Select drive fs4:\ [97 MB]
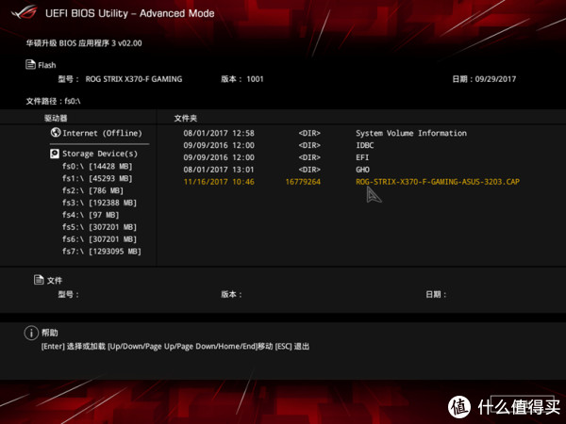 [x=91, y=215]
